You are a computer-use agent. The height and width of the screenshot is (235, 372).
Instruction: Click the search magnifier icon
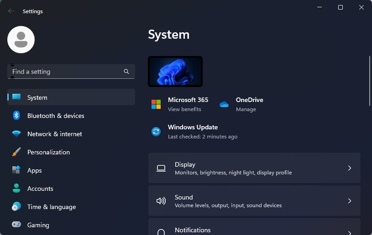pos(126,72)
